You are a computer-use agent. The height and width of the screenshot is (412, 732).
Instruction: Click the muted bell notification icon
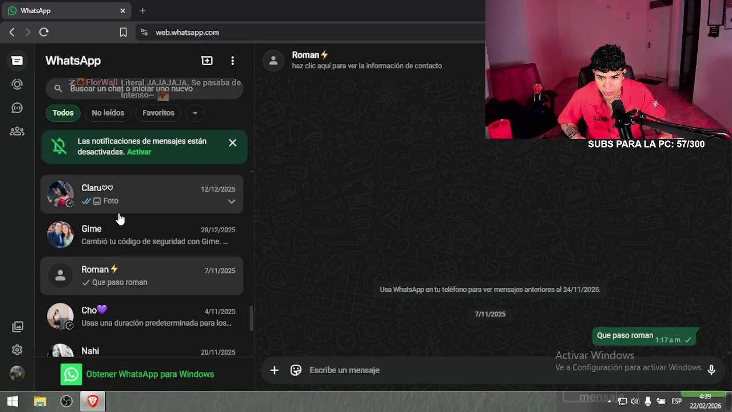(59, 146)
